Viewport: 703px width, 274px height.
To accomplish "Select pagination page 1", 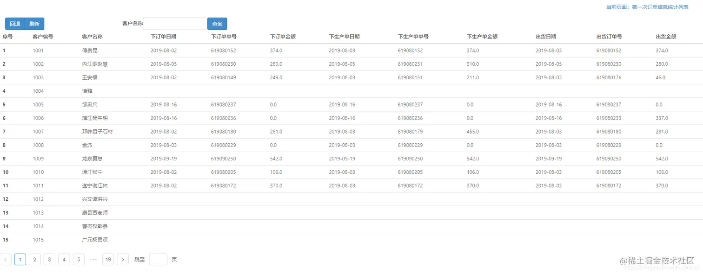I will 20,260.
